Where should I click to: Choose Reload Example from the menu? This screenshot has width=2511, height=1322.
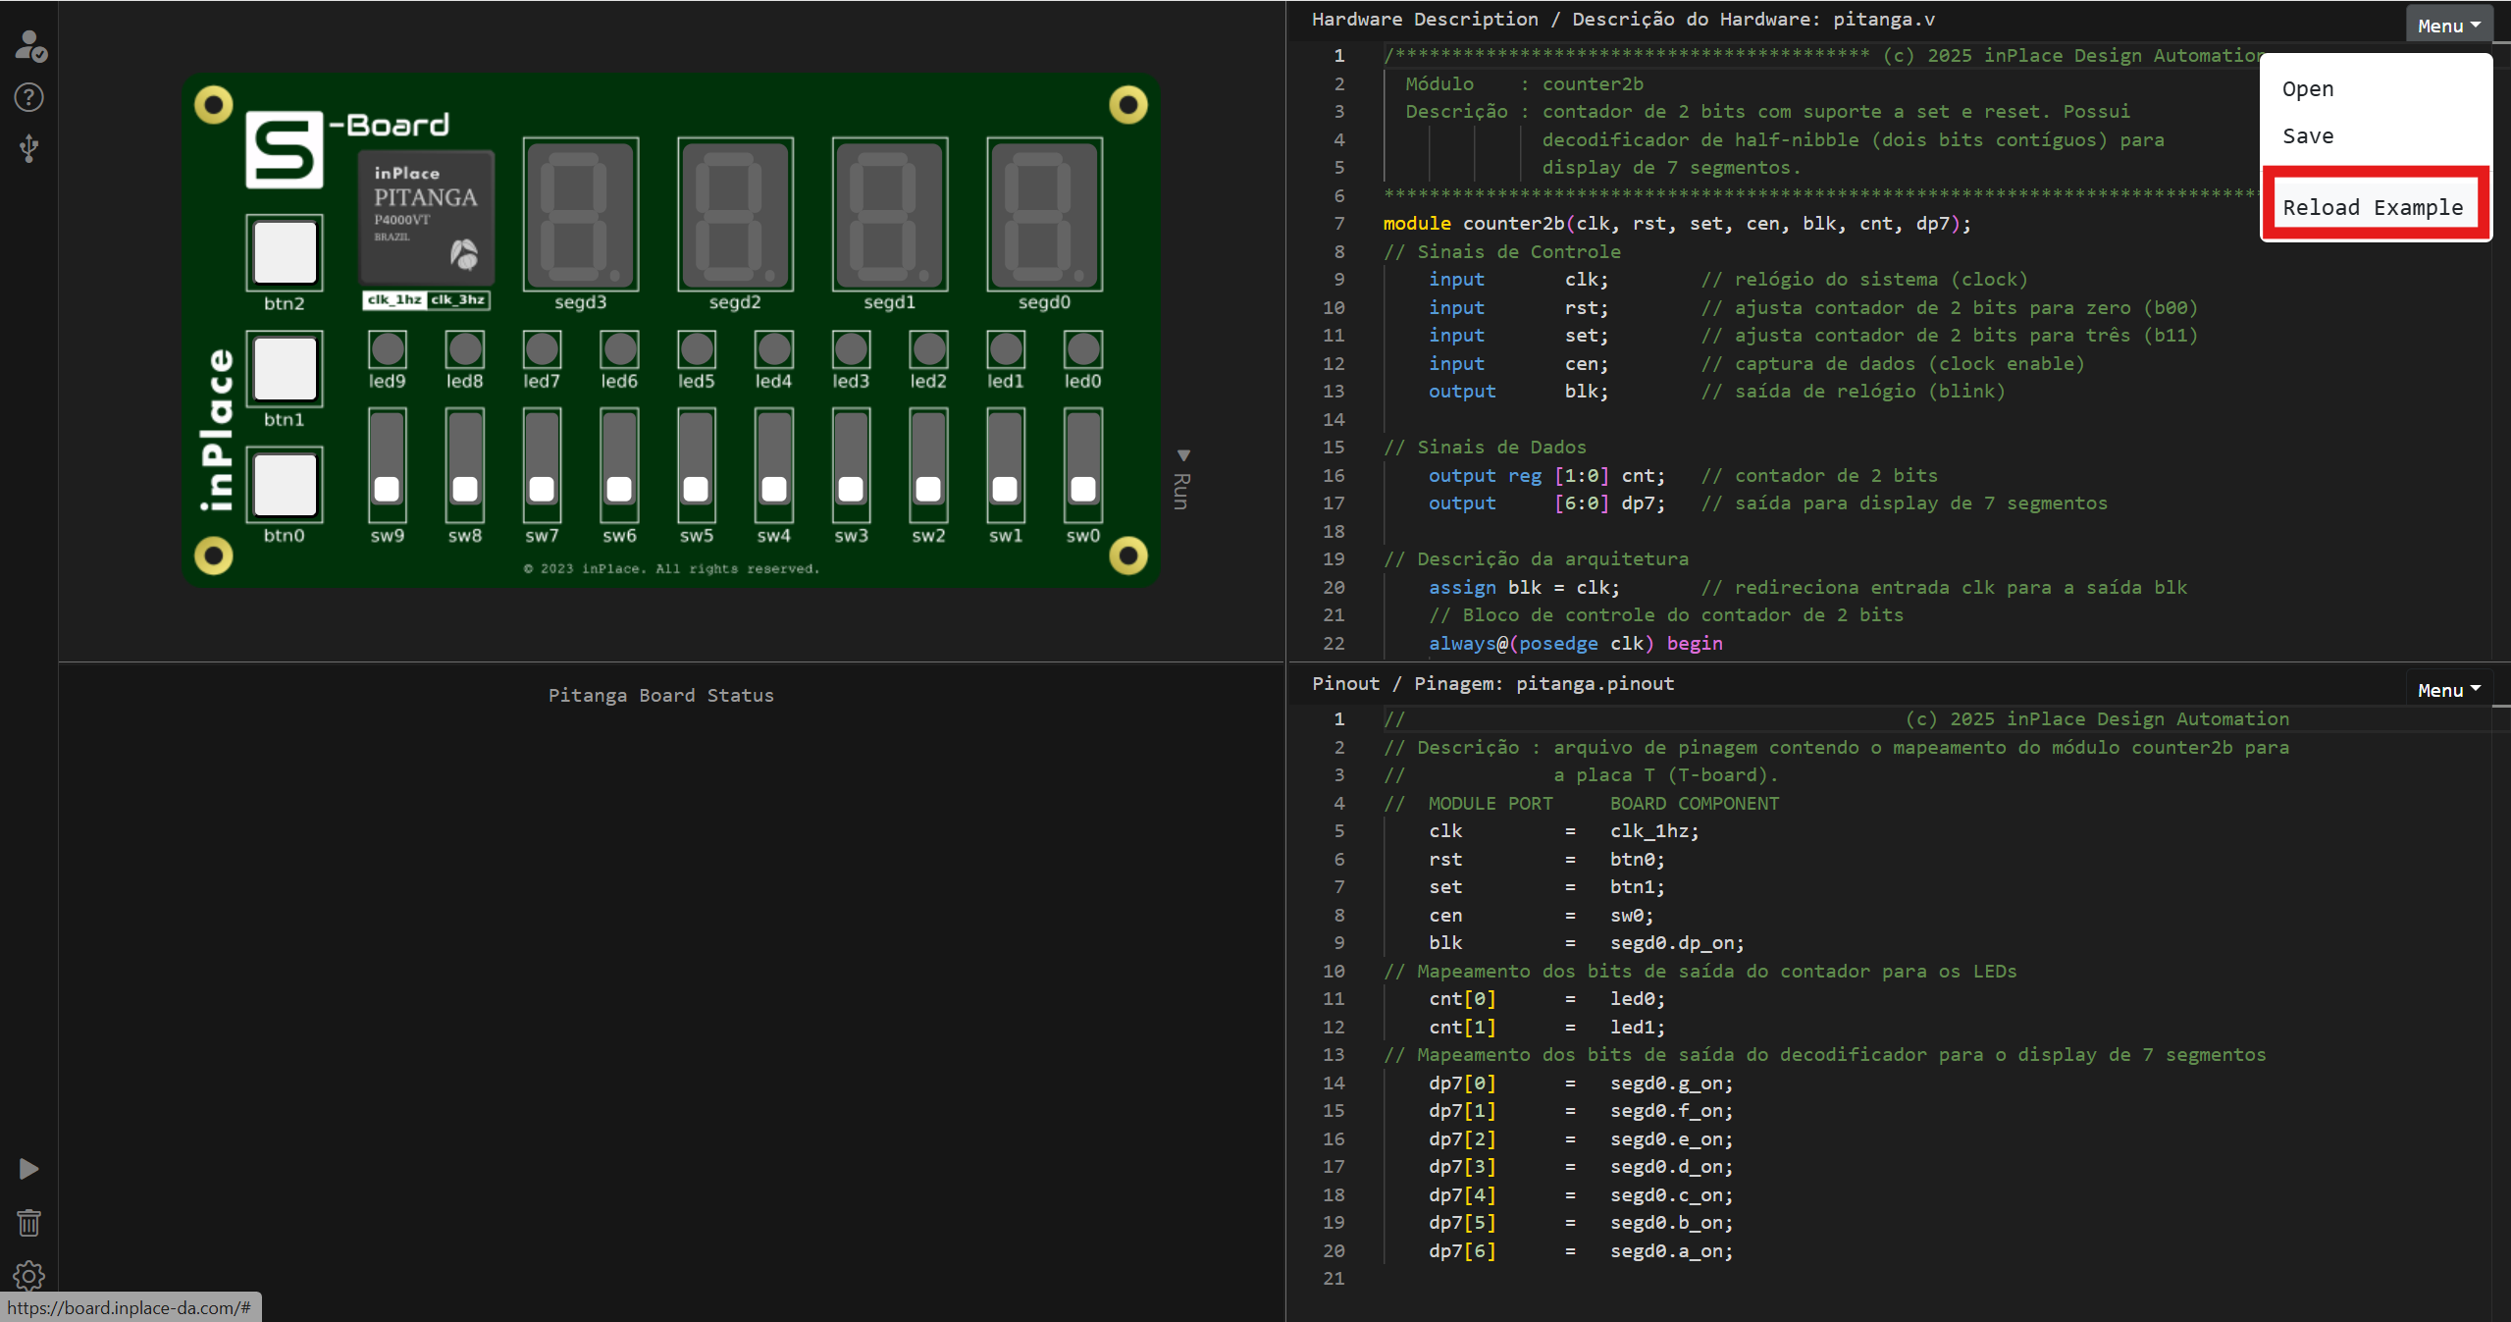tap(2374, 207)
